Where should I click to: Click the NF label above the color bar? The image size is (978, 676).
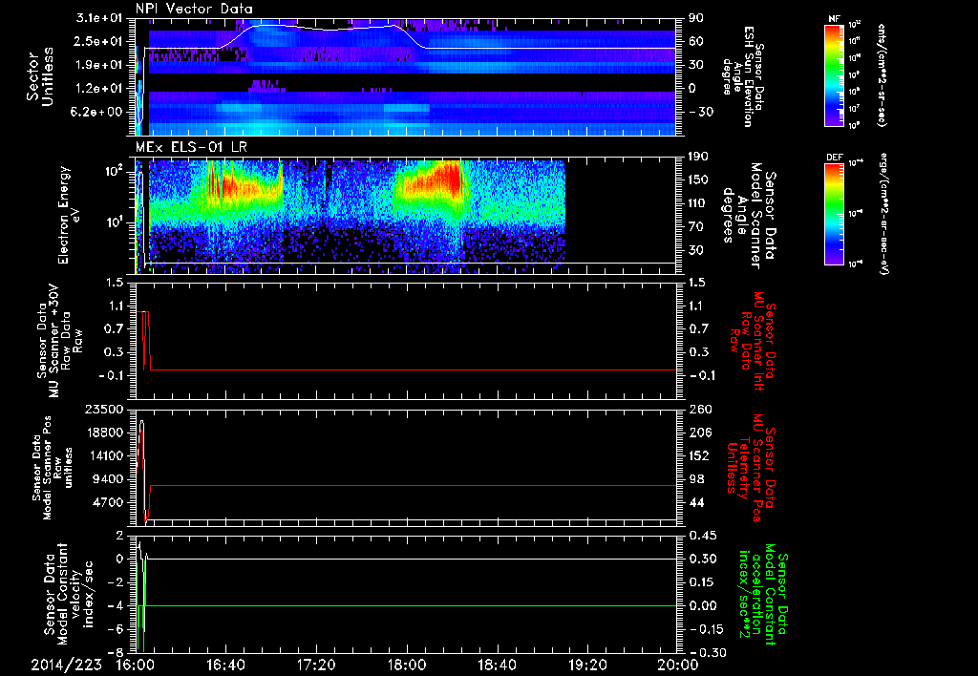point(835,19)
